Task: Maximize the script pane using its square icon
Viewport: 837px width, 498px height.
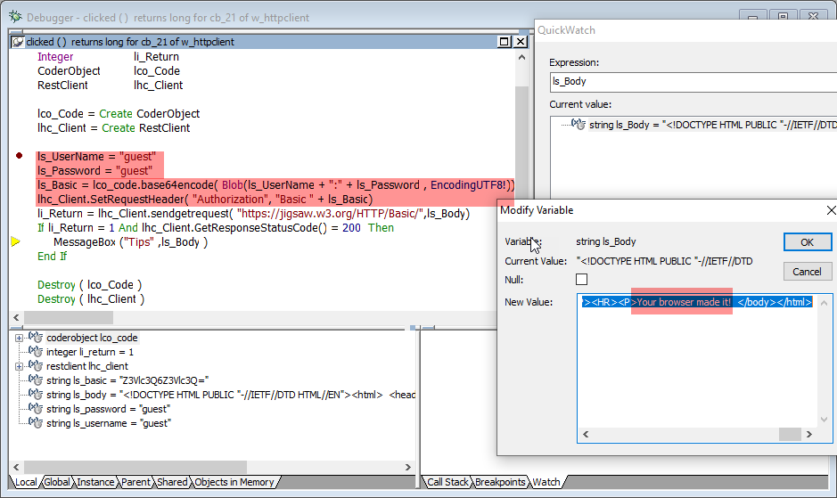Action: (x=504, y=42)
